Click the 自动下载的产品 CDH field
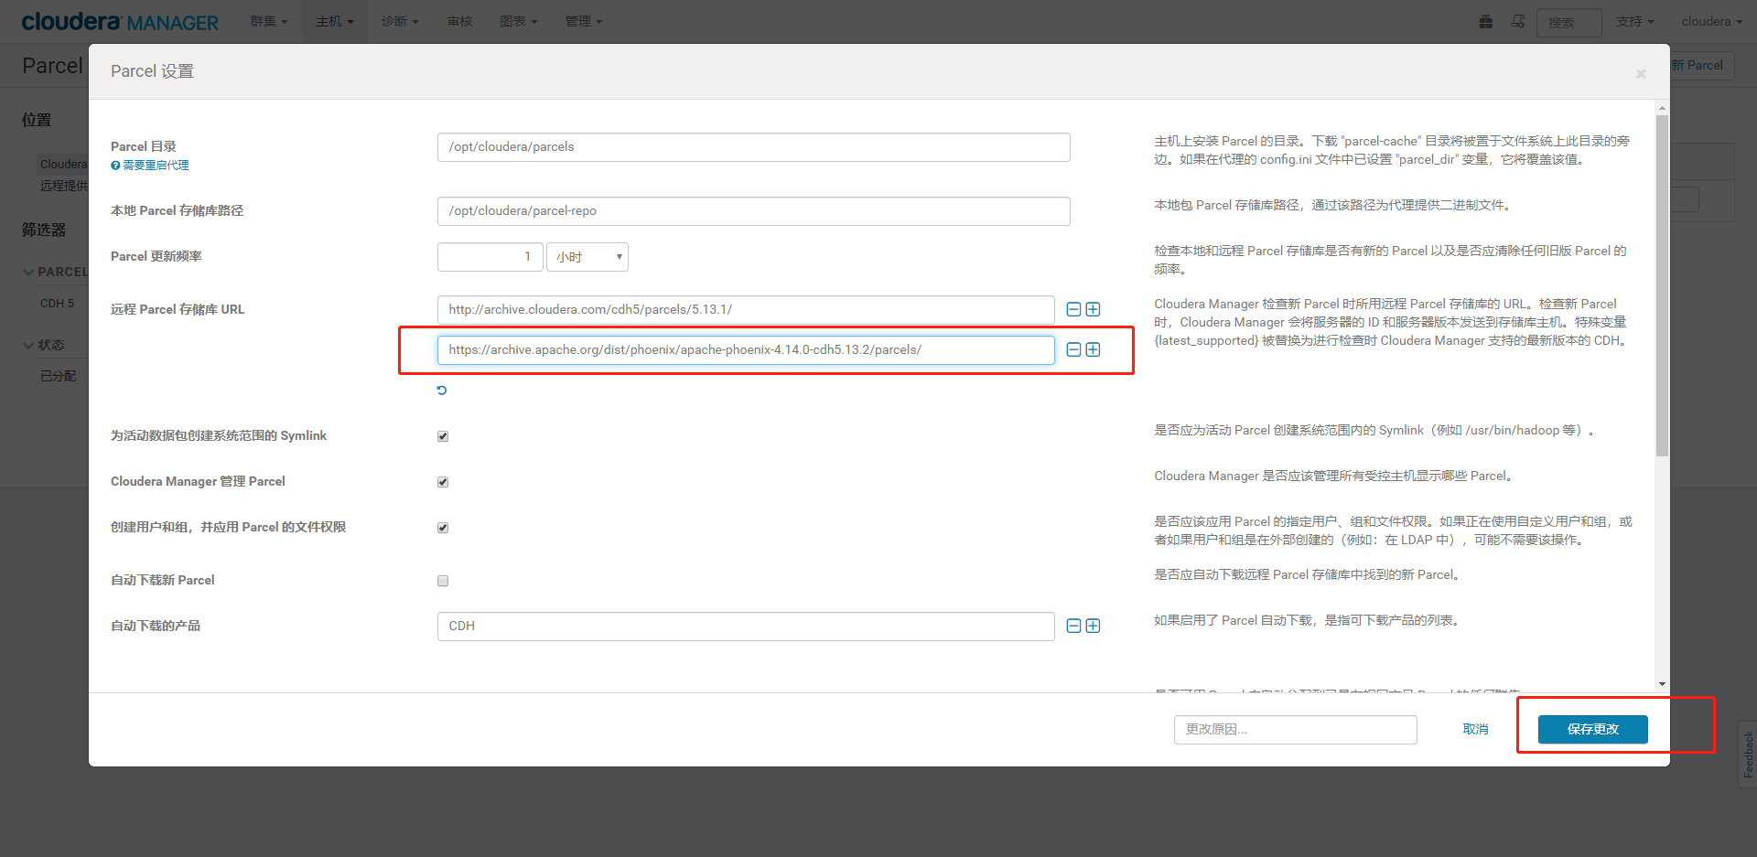 coord(746,627)
